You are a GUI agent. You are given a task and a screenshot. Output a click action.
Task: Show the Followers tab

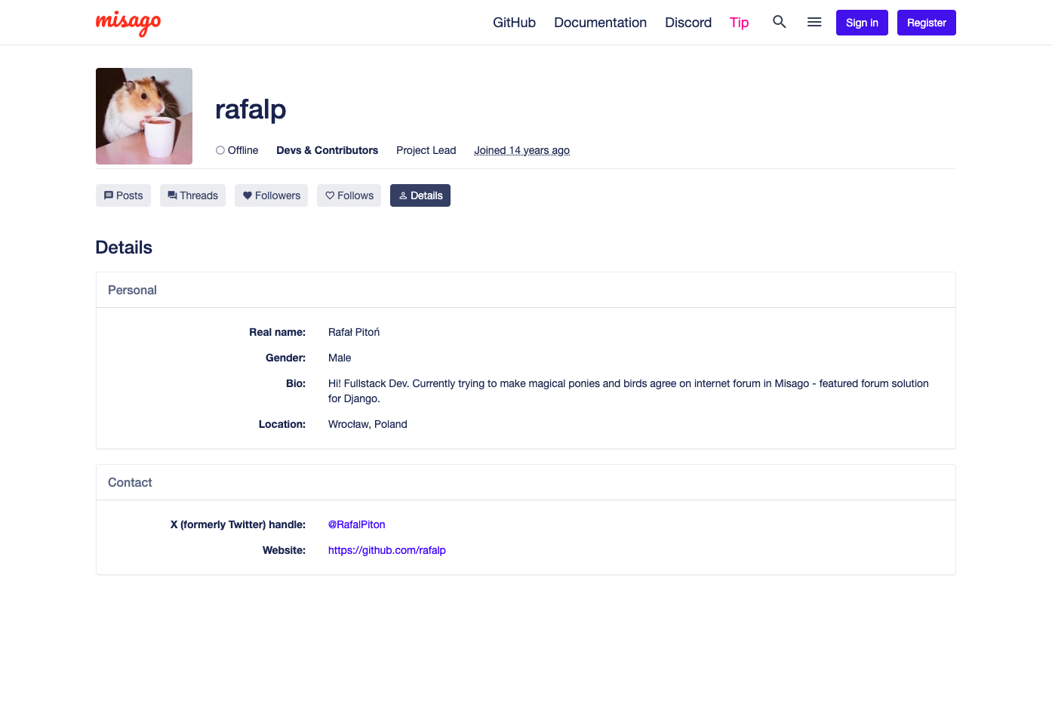click(x=271, y=195)
